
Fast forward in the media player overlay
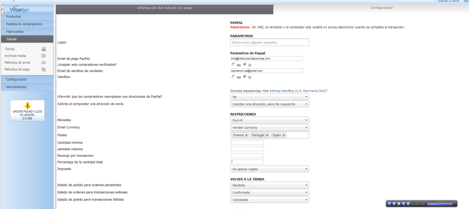[408, 203]
